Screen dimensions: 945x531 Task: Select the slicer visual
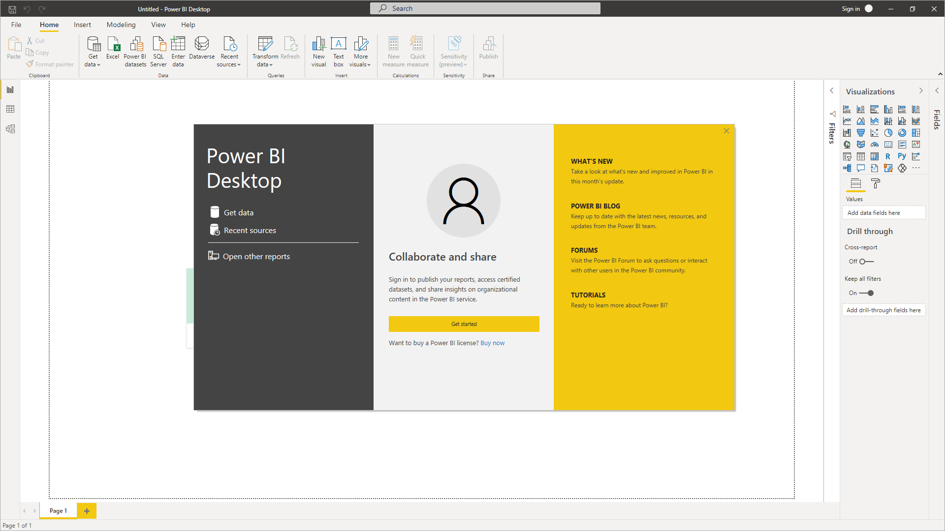click(847, 156)
